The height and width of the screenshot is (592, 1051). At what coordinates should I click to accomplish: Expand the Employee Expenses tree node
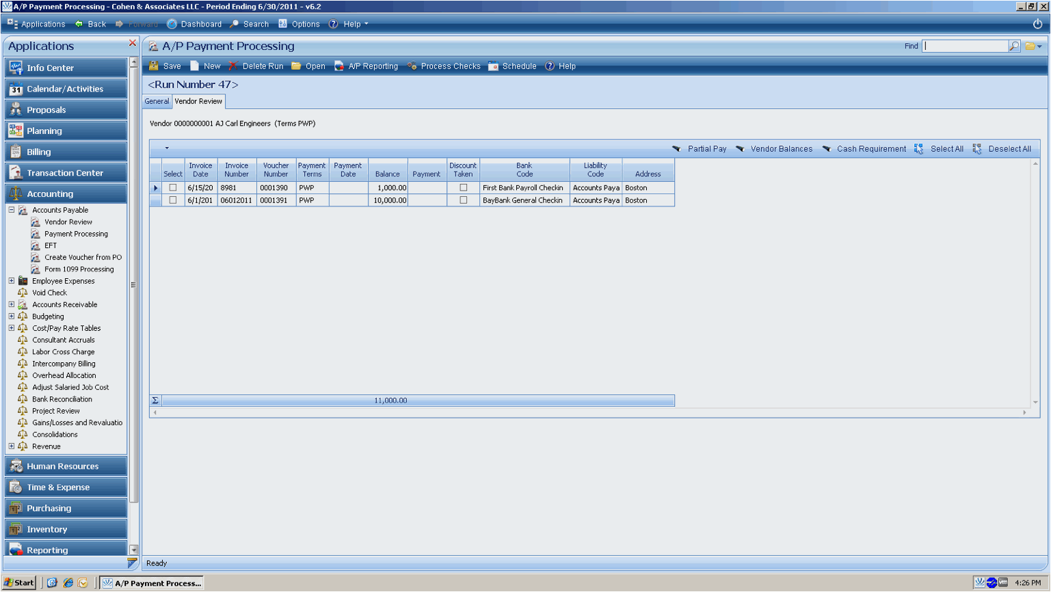12,281
